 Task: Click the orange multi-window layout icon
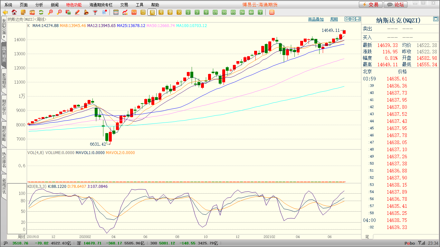click(x=272, y=12)
